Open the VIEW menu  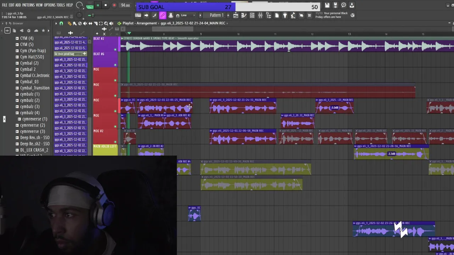pyautogui.click(x=39, y=5)
